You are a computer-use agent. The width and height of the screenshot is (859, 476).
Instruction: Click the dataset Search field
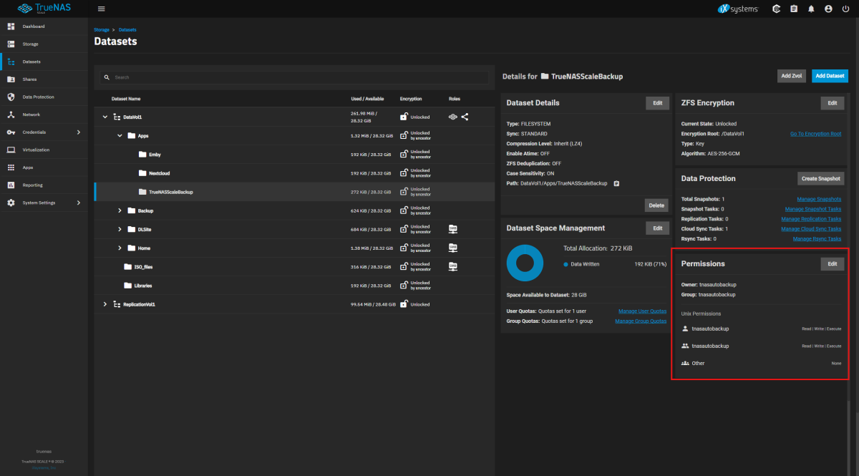294,77
